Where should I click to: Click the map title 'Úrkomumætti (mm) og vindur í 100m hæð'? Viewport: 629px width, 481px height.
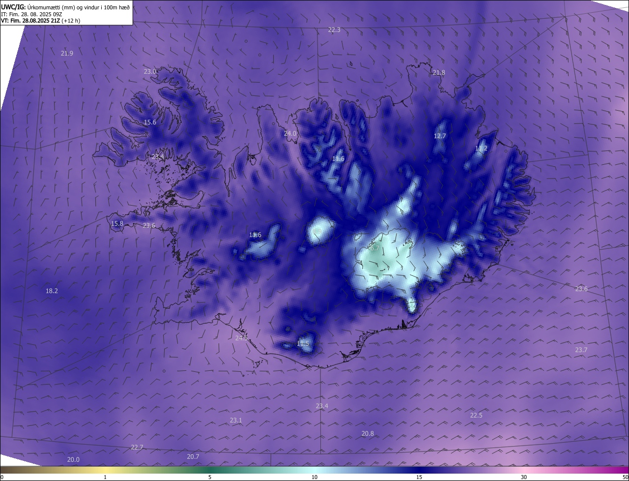[79, 7]
